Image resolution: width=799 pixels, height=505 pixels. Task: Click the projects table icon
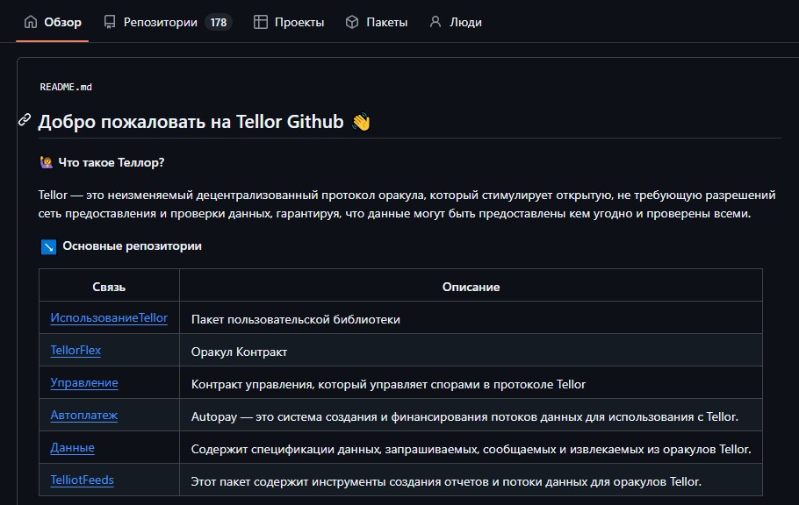pos(261,22)
